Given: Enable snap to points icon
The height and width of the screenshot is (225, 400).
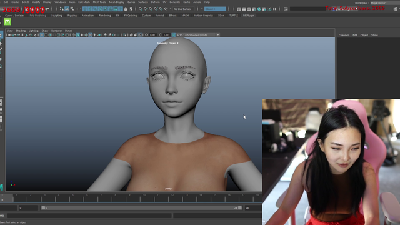Looking at the screenshot, I should pos(151,9).
